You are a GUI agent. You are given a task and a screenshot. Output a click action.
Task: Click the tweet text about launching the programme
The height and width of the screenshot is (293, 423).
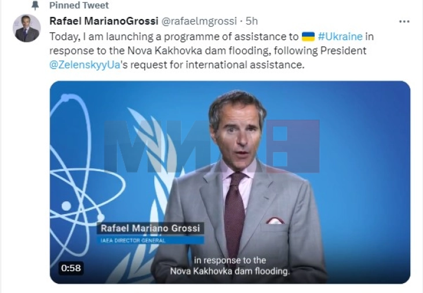point(174,50)
